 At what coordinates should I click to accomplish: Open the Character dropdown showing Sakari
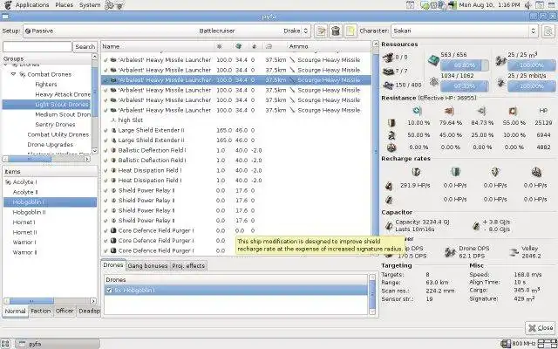pos(465,31)
